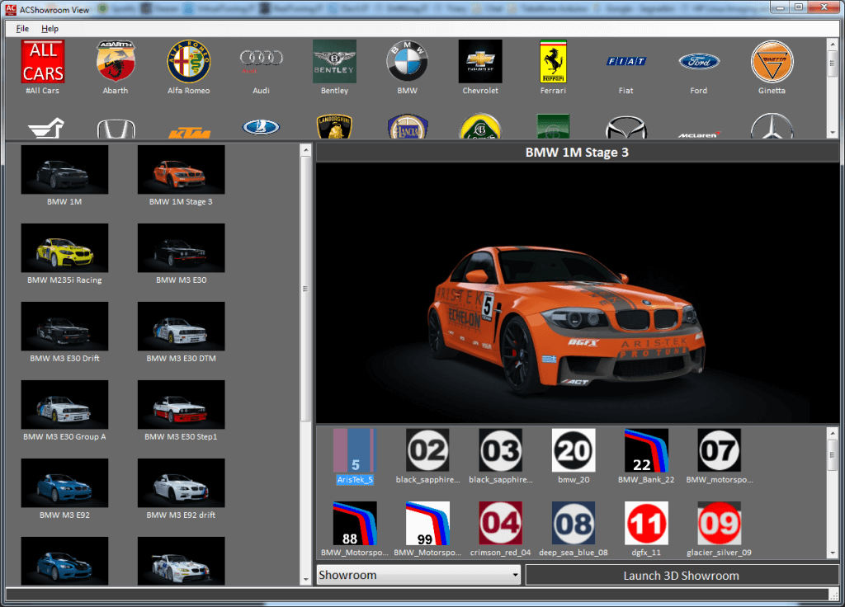Viewport: 845px width, 607px height.
Task: Select the Fiat brand logo
Action: coord(626,61)
